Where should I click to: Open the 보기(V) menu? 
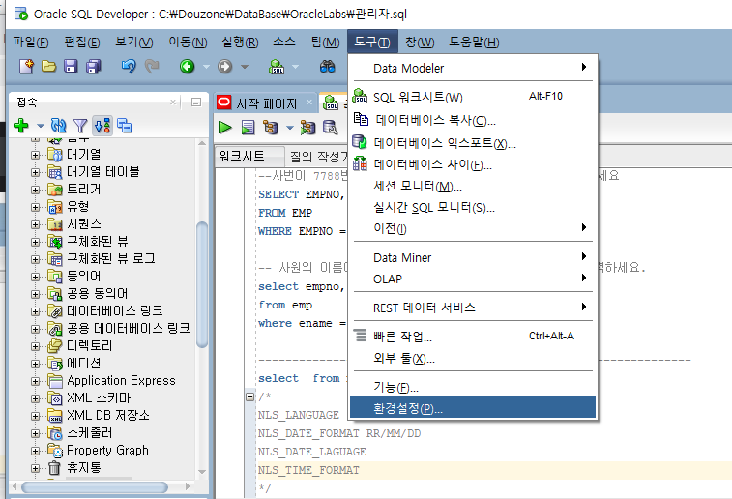[134, 42]
